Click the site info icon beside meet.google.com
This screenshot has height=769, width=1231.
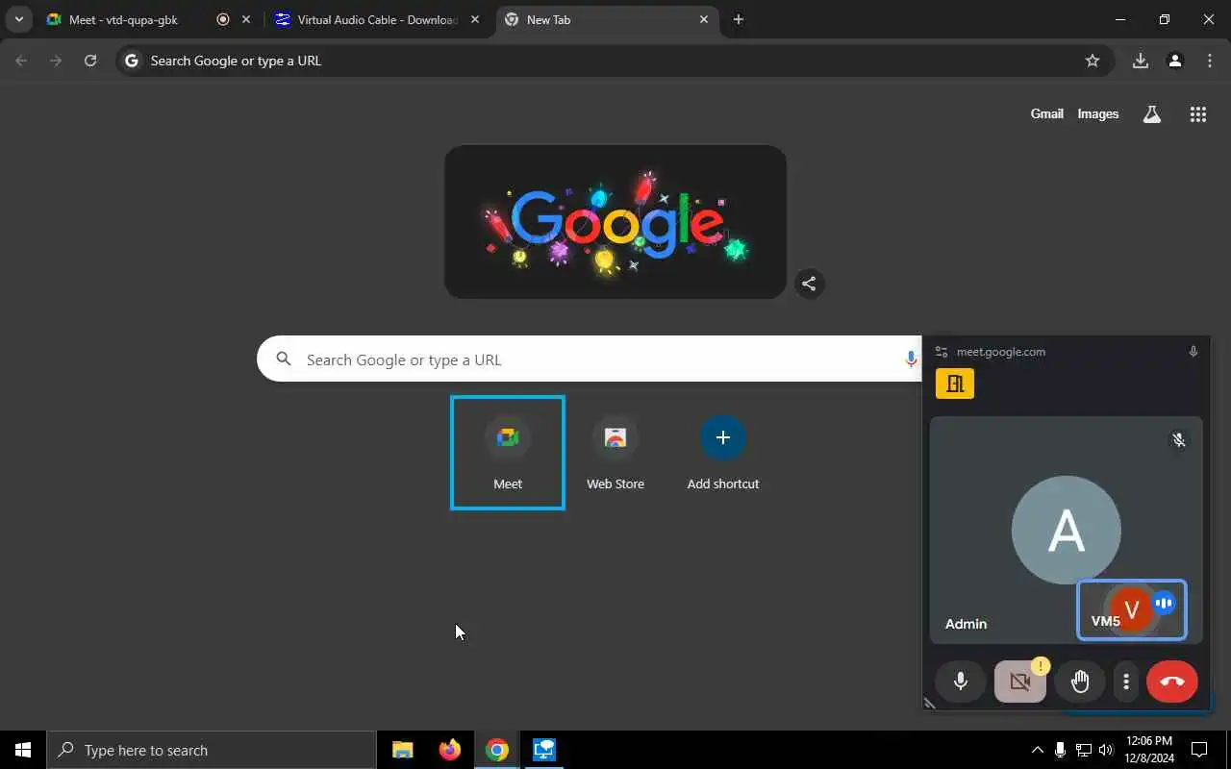coord(942,352)
